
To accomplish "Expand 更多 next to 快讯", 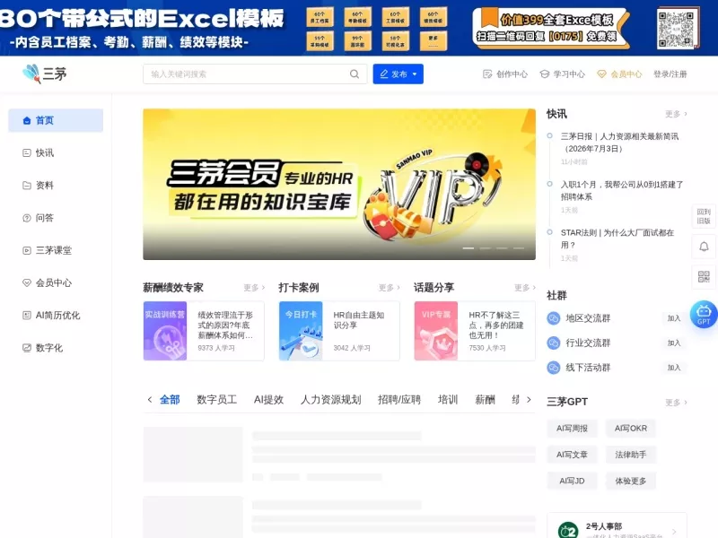I will coord(676,114).
